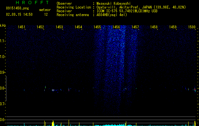
Task: Click the meteor count value 12
Action: click(46, 14)
